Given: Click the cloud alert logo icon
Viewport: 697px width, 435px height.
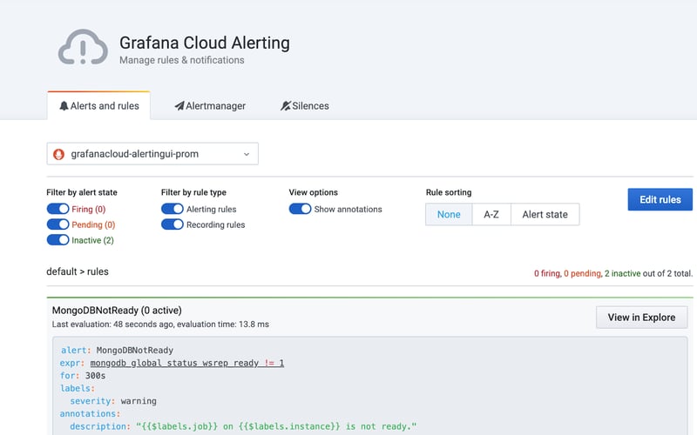Looking at the screenshot, I should point(83,47).
